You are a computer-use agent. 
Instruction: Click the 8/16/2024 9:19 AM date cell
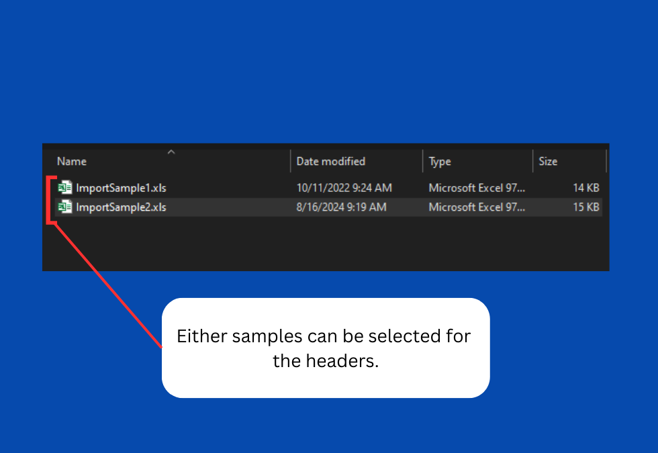pyautogui.click(x=341, y=207)
